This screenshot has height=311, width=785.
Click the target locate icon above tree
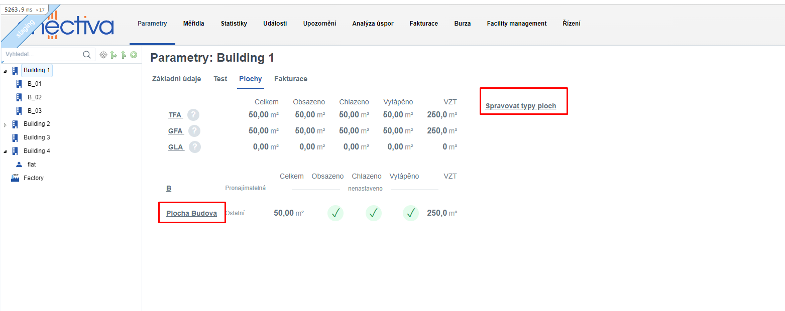(x=103, y=55)
